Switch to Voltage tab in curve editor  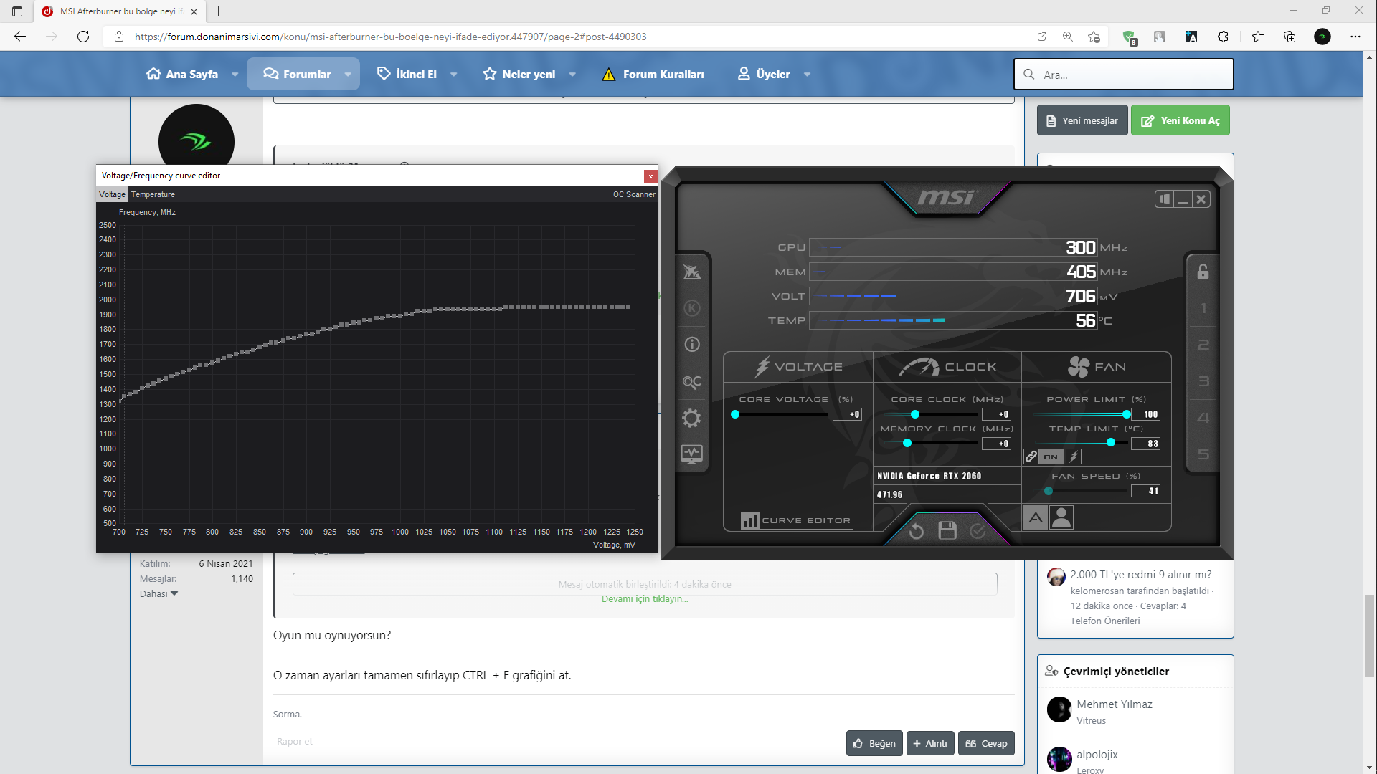112,194
